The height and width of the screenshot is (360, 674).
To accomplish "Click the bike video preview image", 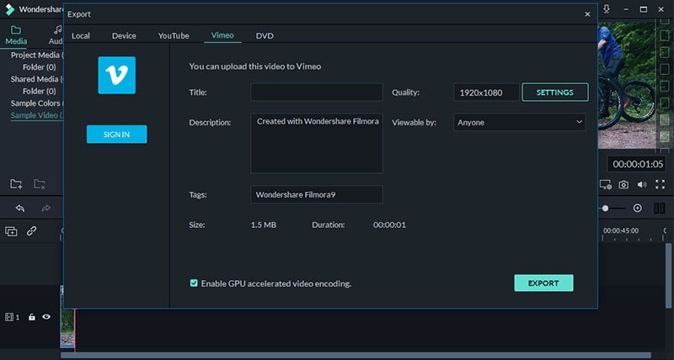I will pos(628,86).
